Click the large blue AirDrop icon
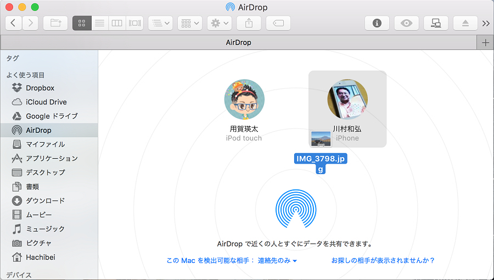 (295, 209)
